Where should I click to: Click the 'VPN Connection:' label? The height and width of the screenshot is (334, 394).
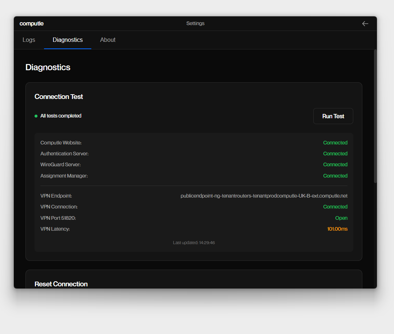pos(59,207)
